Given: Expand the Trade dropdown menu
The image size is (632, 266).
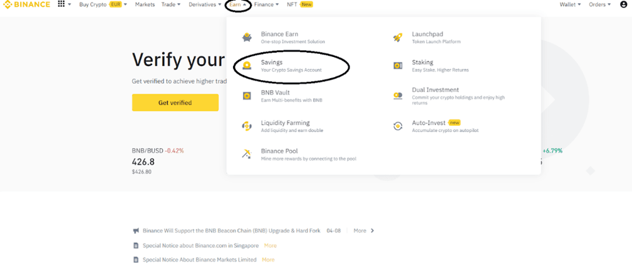Looking at the screenshot, I should pyautogui.click(x=170, y=4).
